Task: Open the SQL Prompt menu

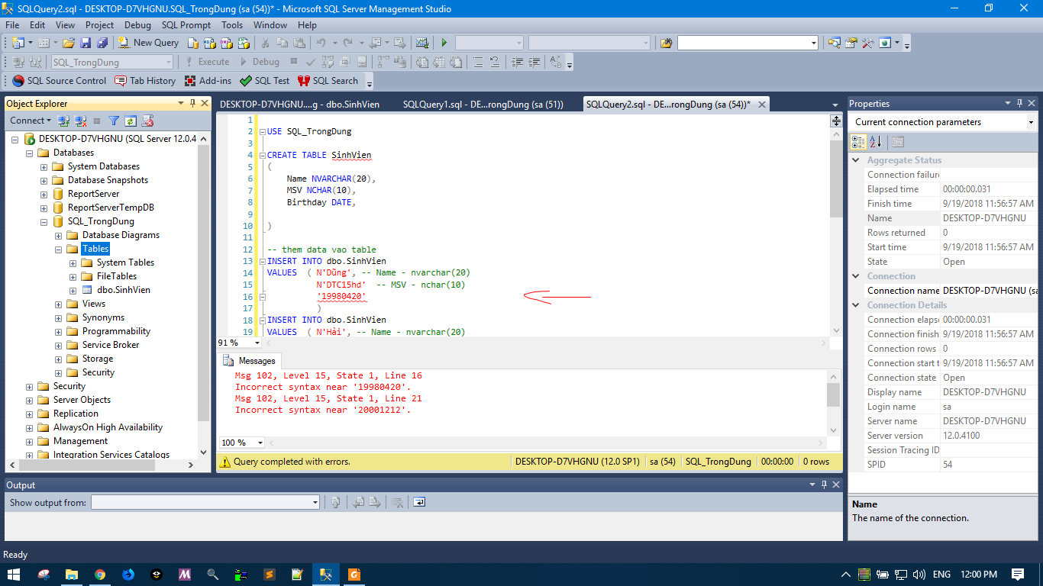Action: pos(186,25)
